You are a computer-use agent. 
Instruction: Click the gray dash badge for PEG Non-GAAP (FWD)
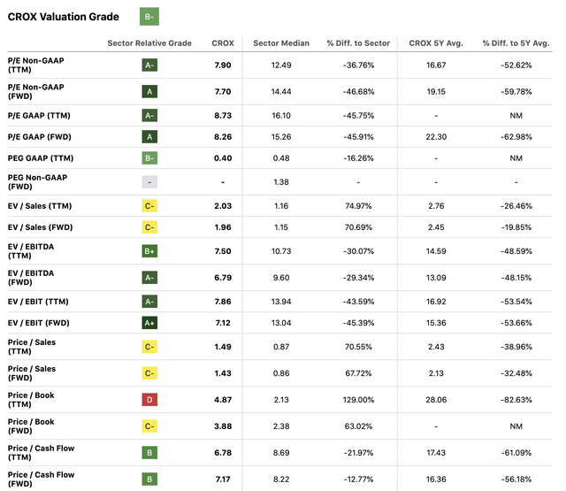[149, 181]
